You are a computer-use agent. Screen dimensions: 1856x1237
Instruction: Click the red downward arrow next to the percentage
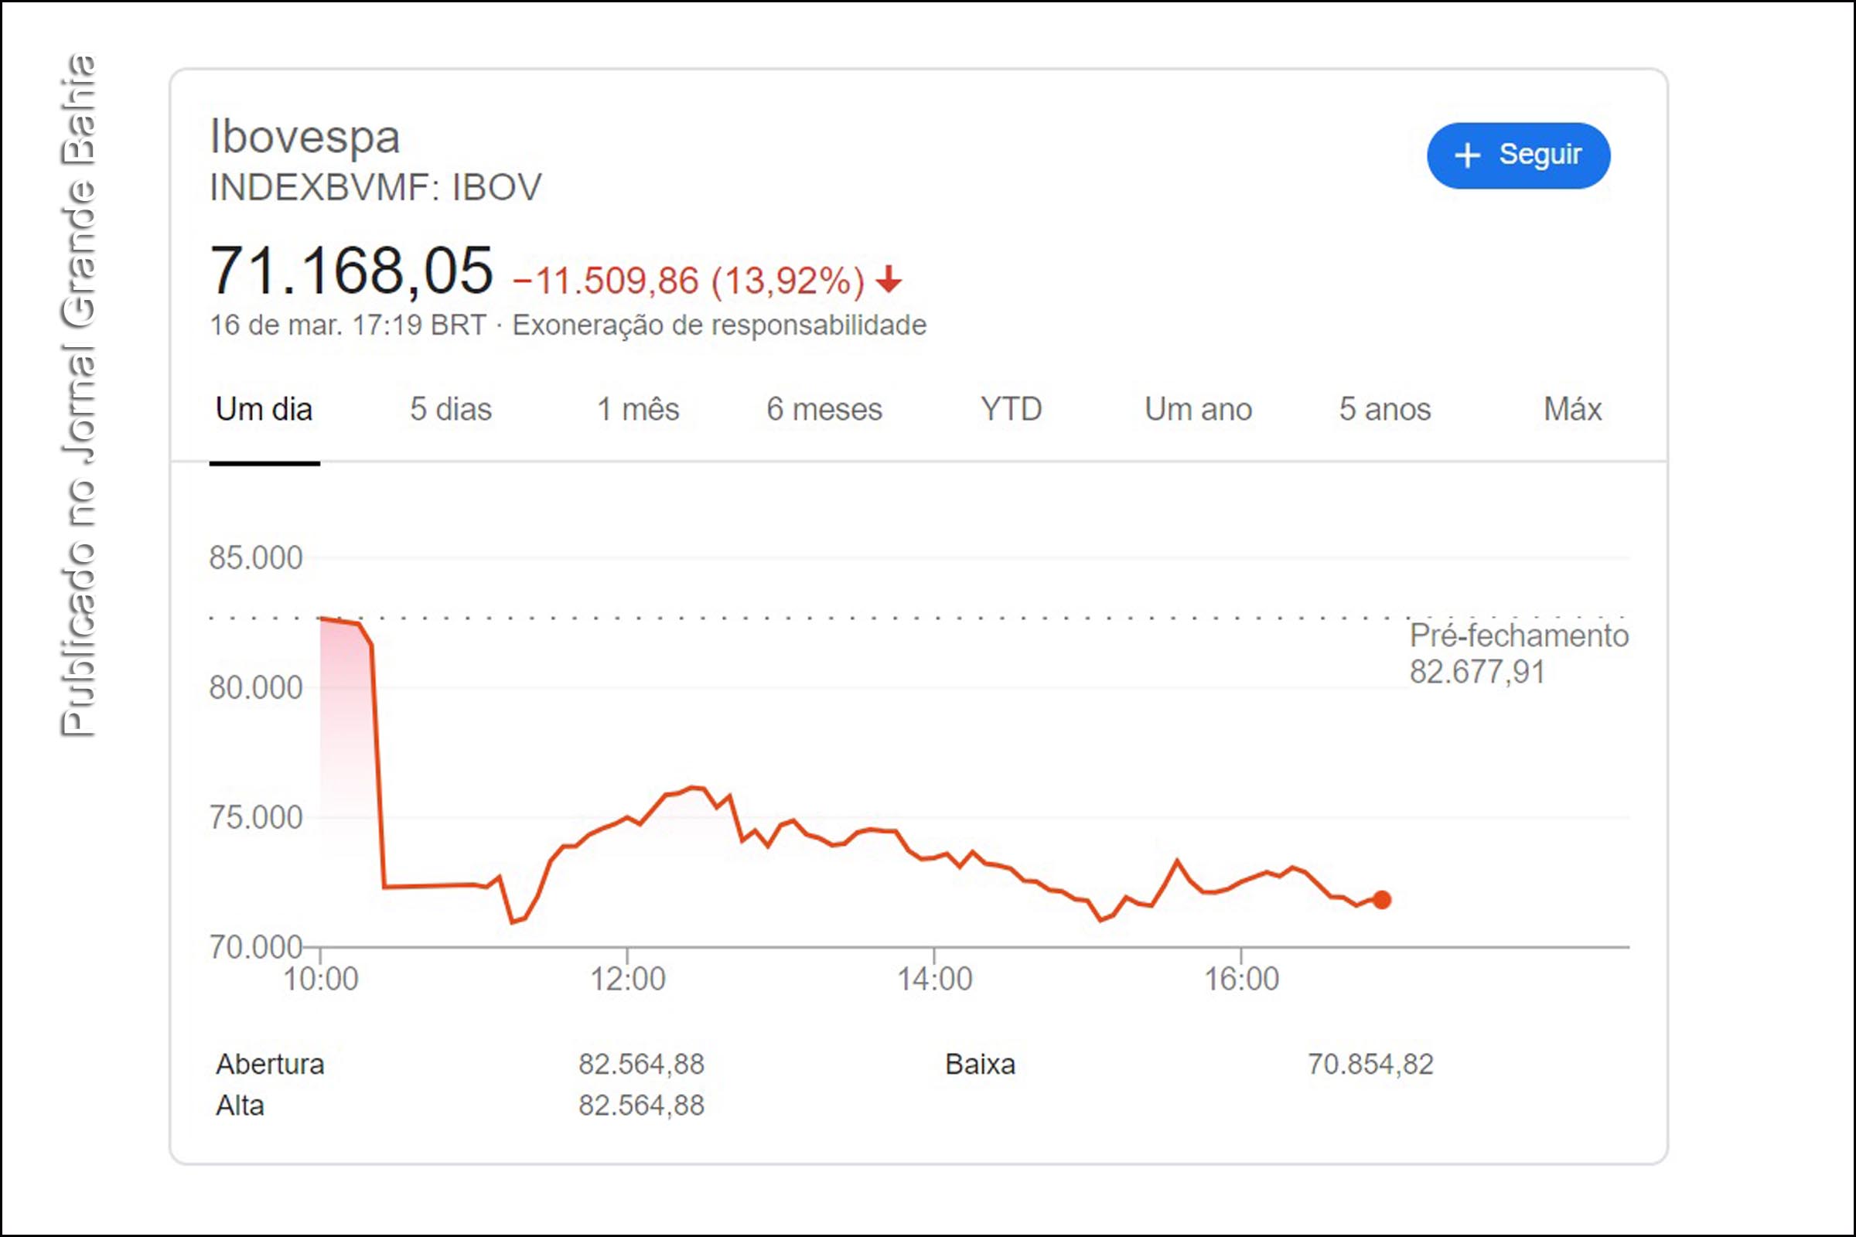[x=890, y=281]
